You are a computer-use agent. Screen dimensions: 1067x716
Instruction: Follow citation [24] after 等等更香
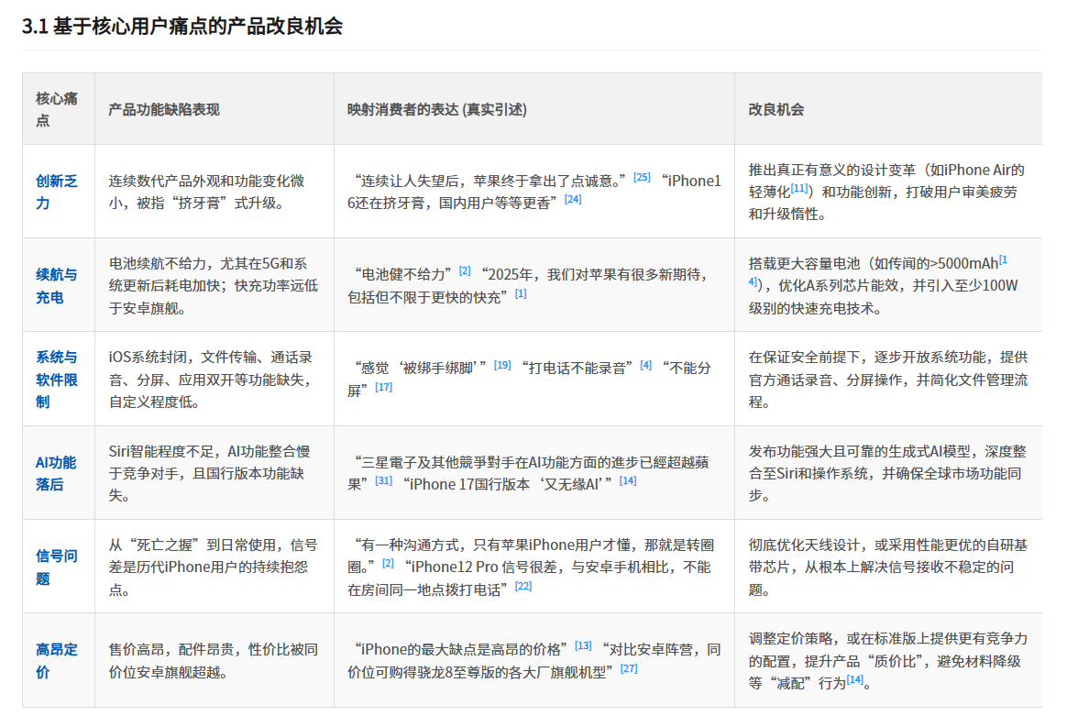573,200
